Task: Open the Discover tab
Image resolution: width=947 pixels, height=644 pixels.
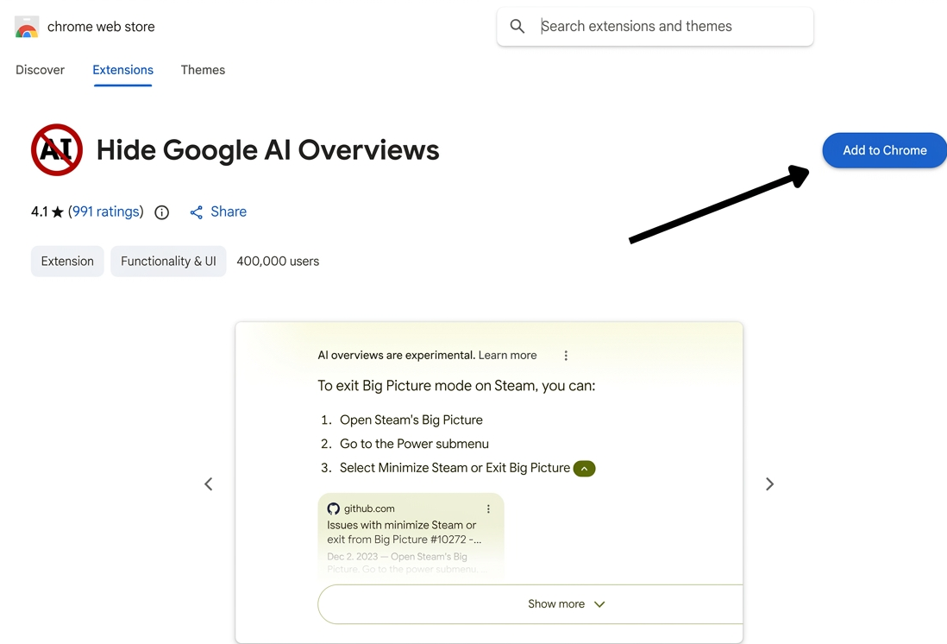Action: 40,70
